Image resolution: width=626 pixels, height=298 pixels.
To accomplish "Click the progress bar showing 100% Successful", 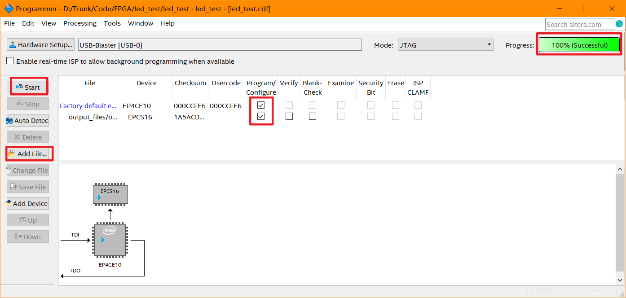I will (579, 45).
